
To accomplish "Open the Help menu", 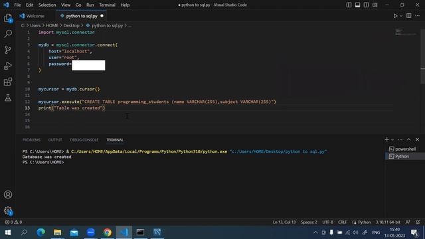I will coord(125,5).
